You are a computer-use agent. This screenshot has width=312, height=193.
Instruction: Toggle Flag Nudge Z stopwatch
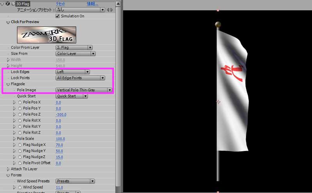20,157
